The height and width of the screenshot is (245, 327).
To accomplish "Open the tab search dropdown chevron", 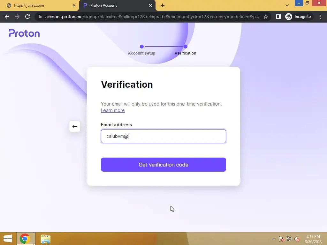I will pyautogui.click(x=287, y=5).
